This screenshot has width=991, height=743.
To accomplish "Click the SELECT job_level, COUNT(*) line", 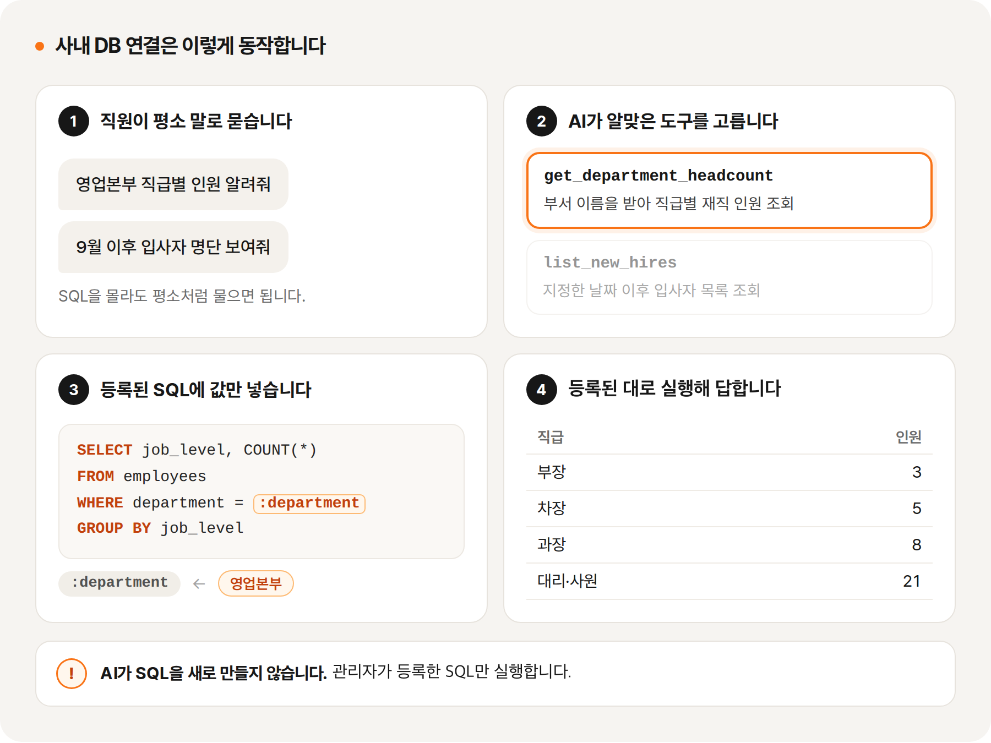I will point(197,450).
